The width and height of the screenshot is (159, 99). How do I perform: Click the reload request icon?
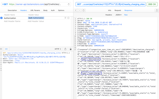(69, 4)
